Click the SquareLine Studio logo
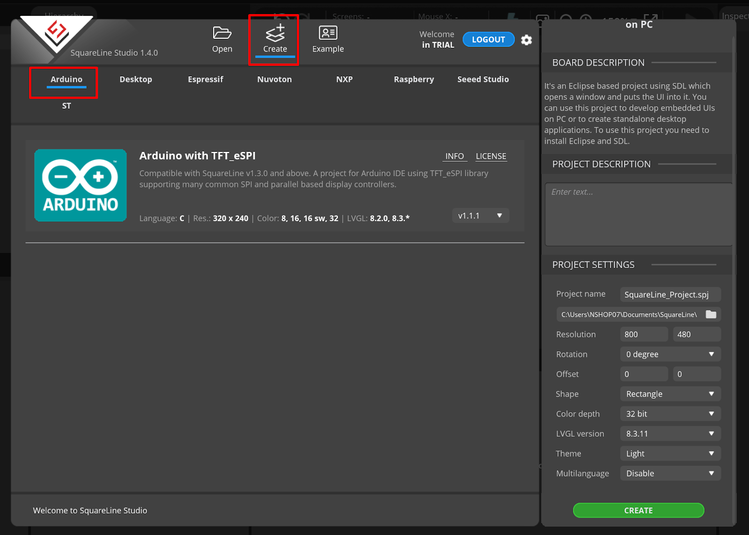This screenshot has width=749, height=535. 57,34
